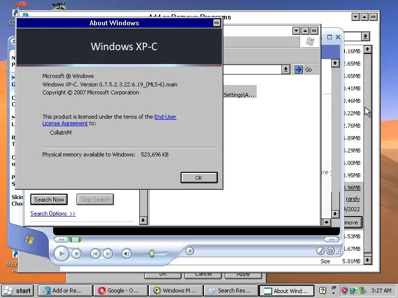Select the 0.22MB program size entry
The width and height of the screenshot is (398, 298).
click(x=352, y=113)
